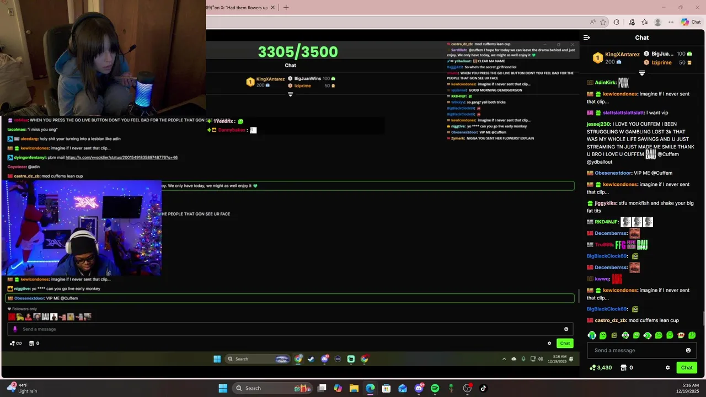Click the Read aloud icon in address bar

[x=592, y=22]
